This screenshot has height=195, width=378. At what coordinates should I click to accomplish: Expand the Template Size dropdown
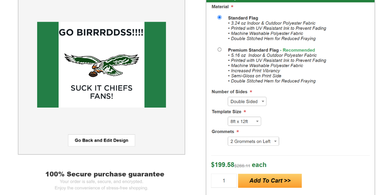[x=244, y=121]
